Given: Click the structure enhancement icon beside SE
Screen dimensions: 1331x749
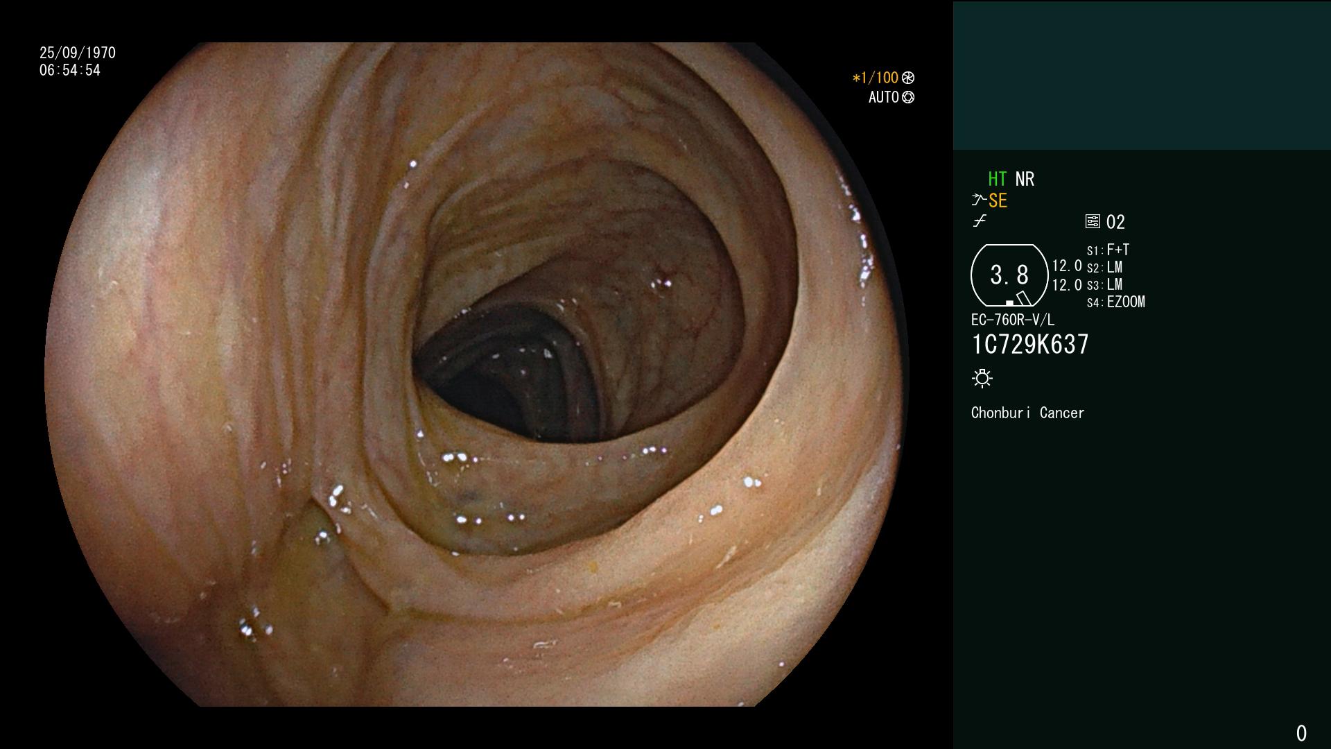Looking at the screenshot, I should click(979, 200).
